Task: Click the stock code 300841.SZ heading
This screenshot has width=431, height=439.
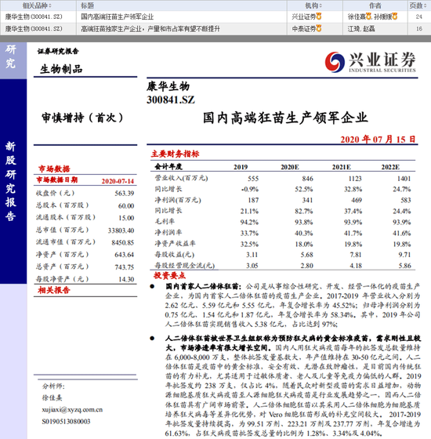Action: pos(171,100)
